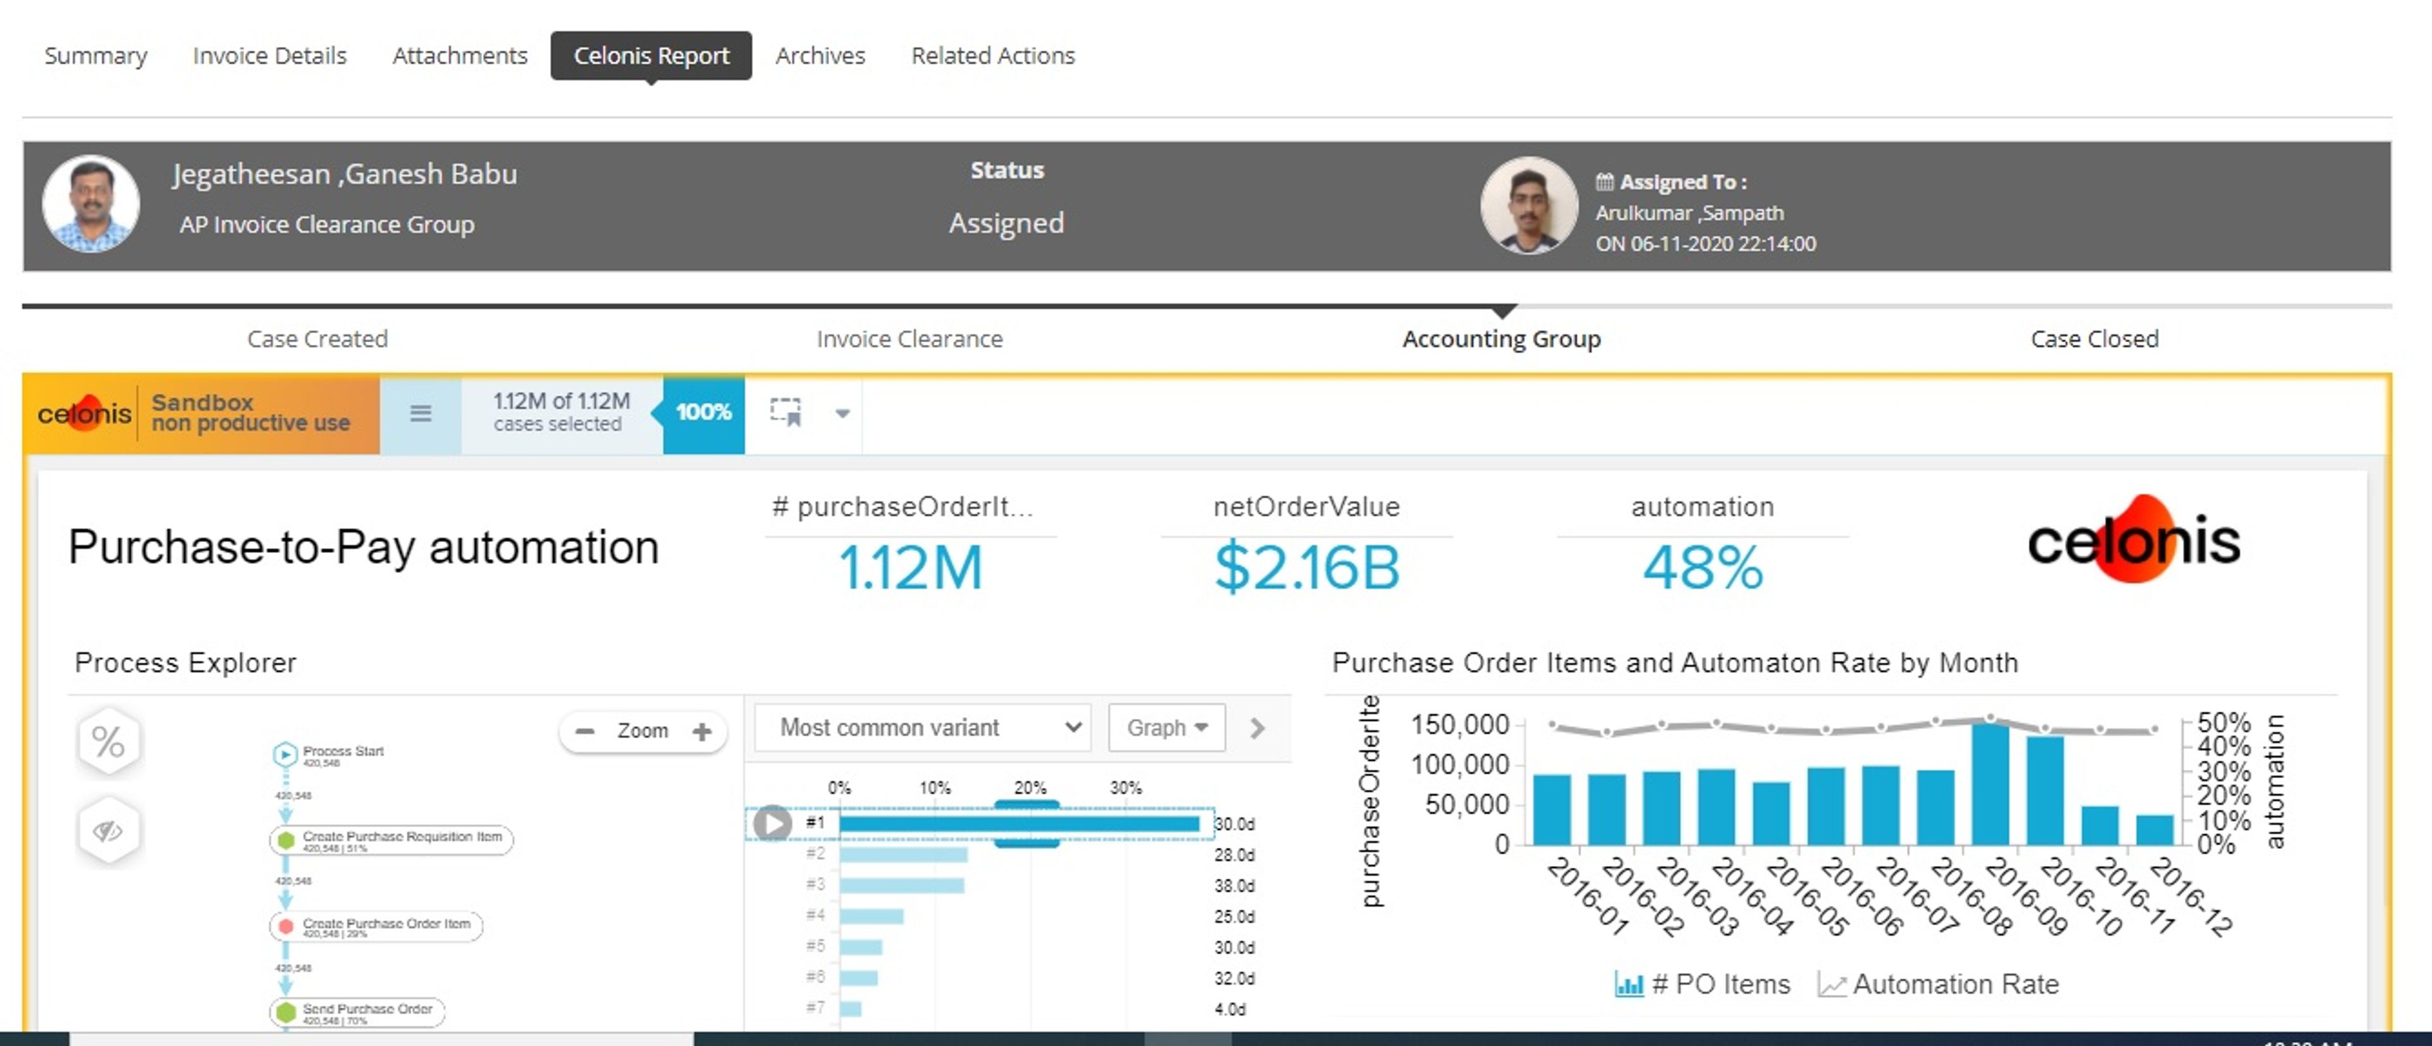Zoom in with the plus button
This screenshot has width=2432, height=1046.
pyautogui.click(x=702, y=732)
